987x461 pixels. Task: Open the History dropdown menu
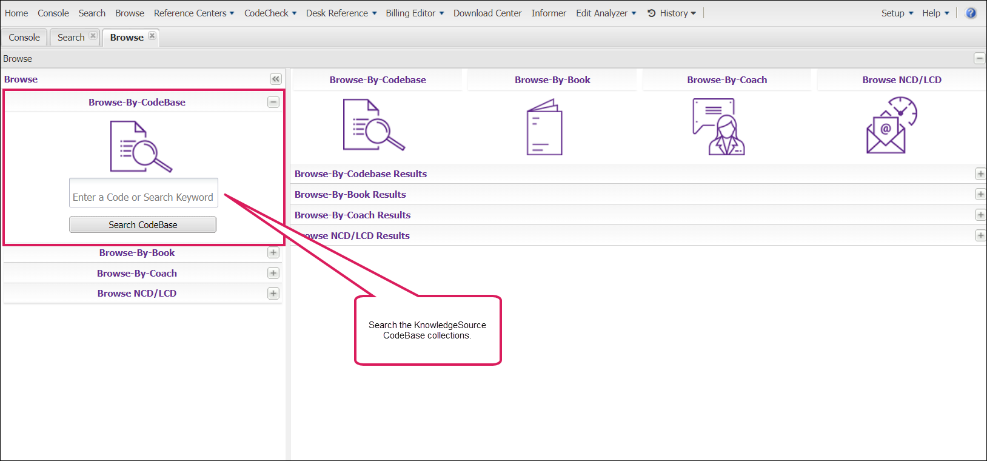coord(672,13)
